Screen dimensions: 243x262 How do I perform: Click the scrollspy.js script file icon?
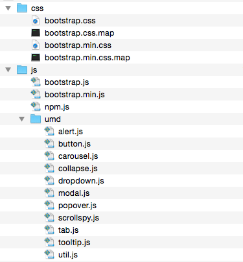[49, 217]
